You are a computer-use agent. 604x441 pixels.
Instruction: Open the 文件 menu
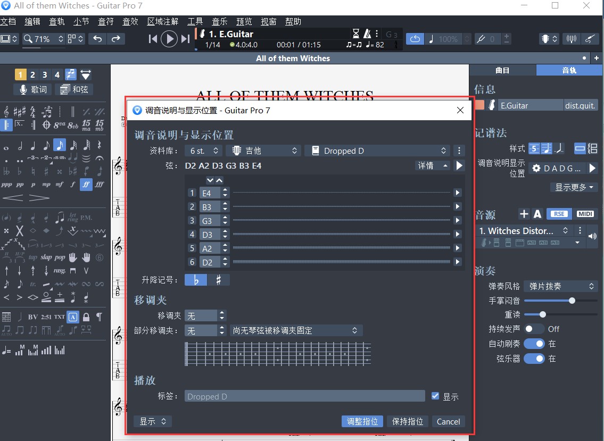pyautogui.click(x=9, y=21)
